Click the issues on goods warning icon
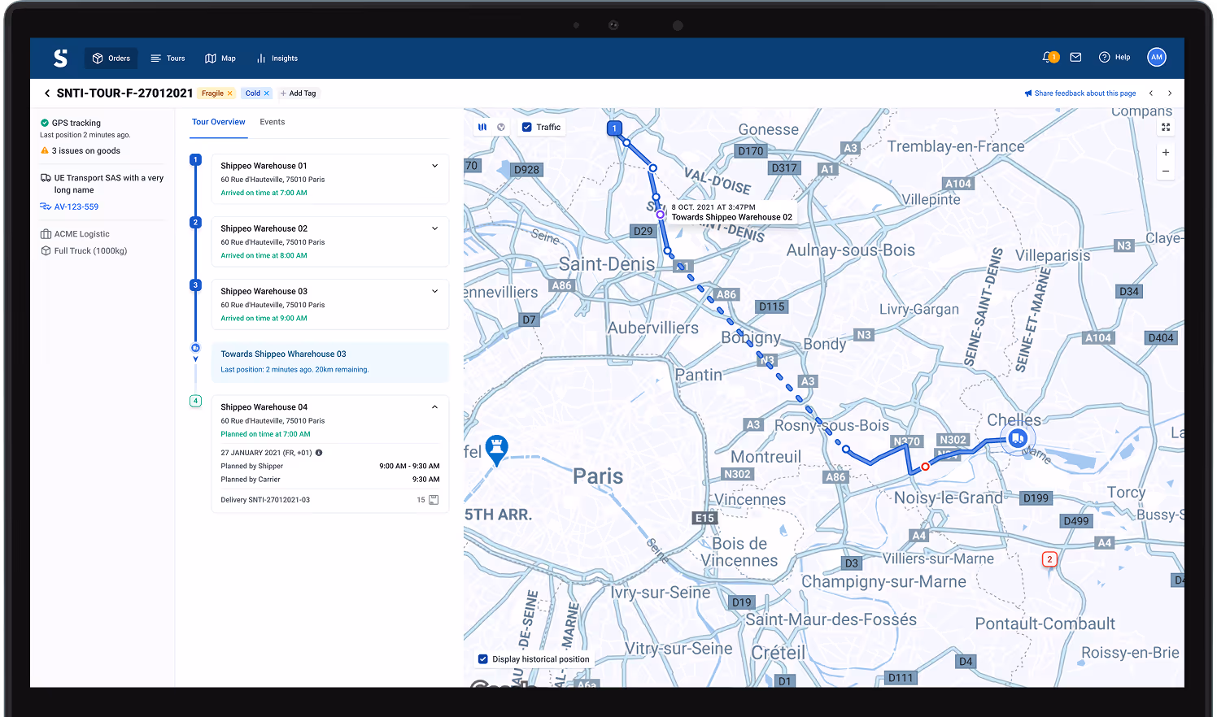The image size is (1217, 717). (45, 150)
